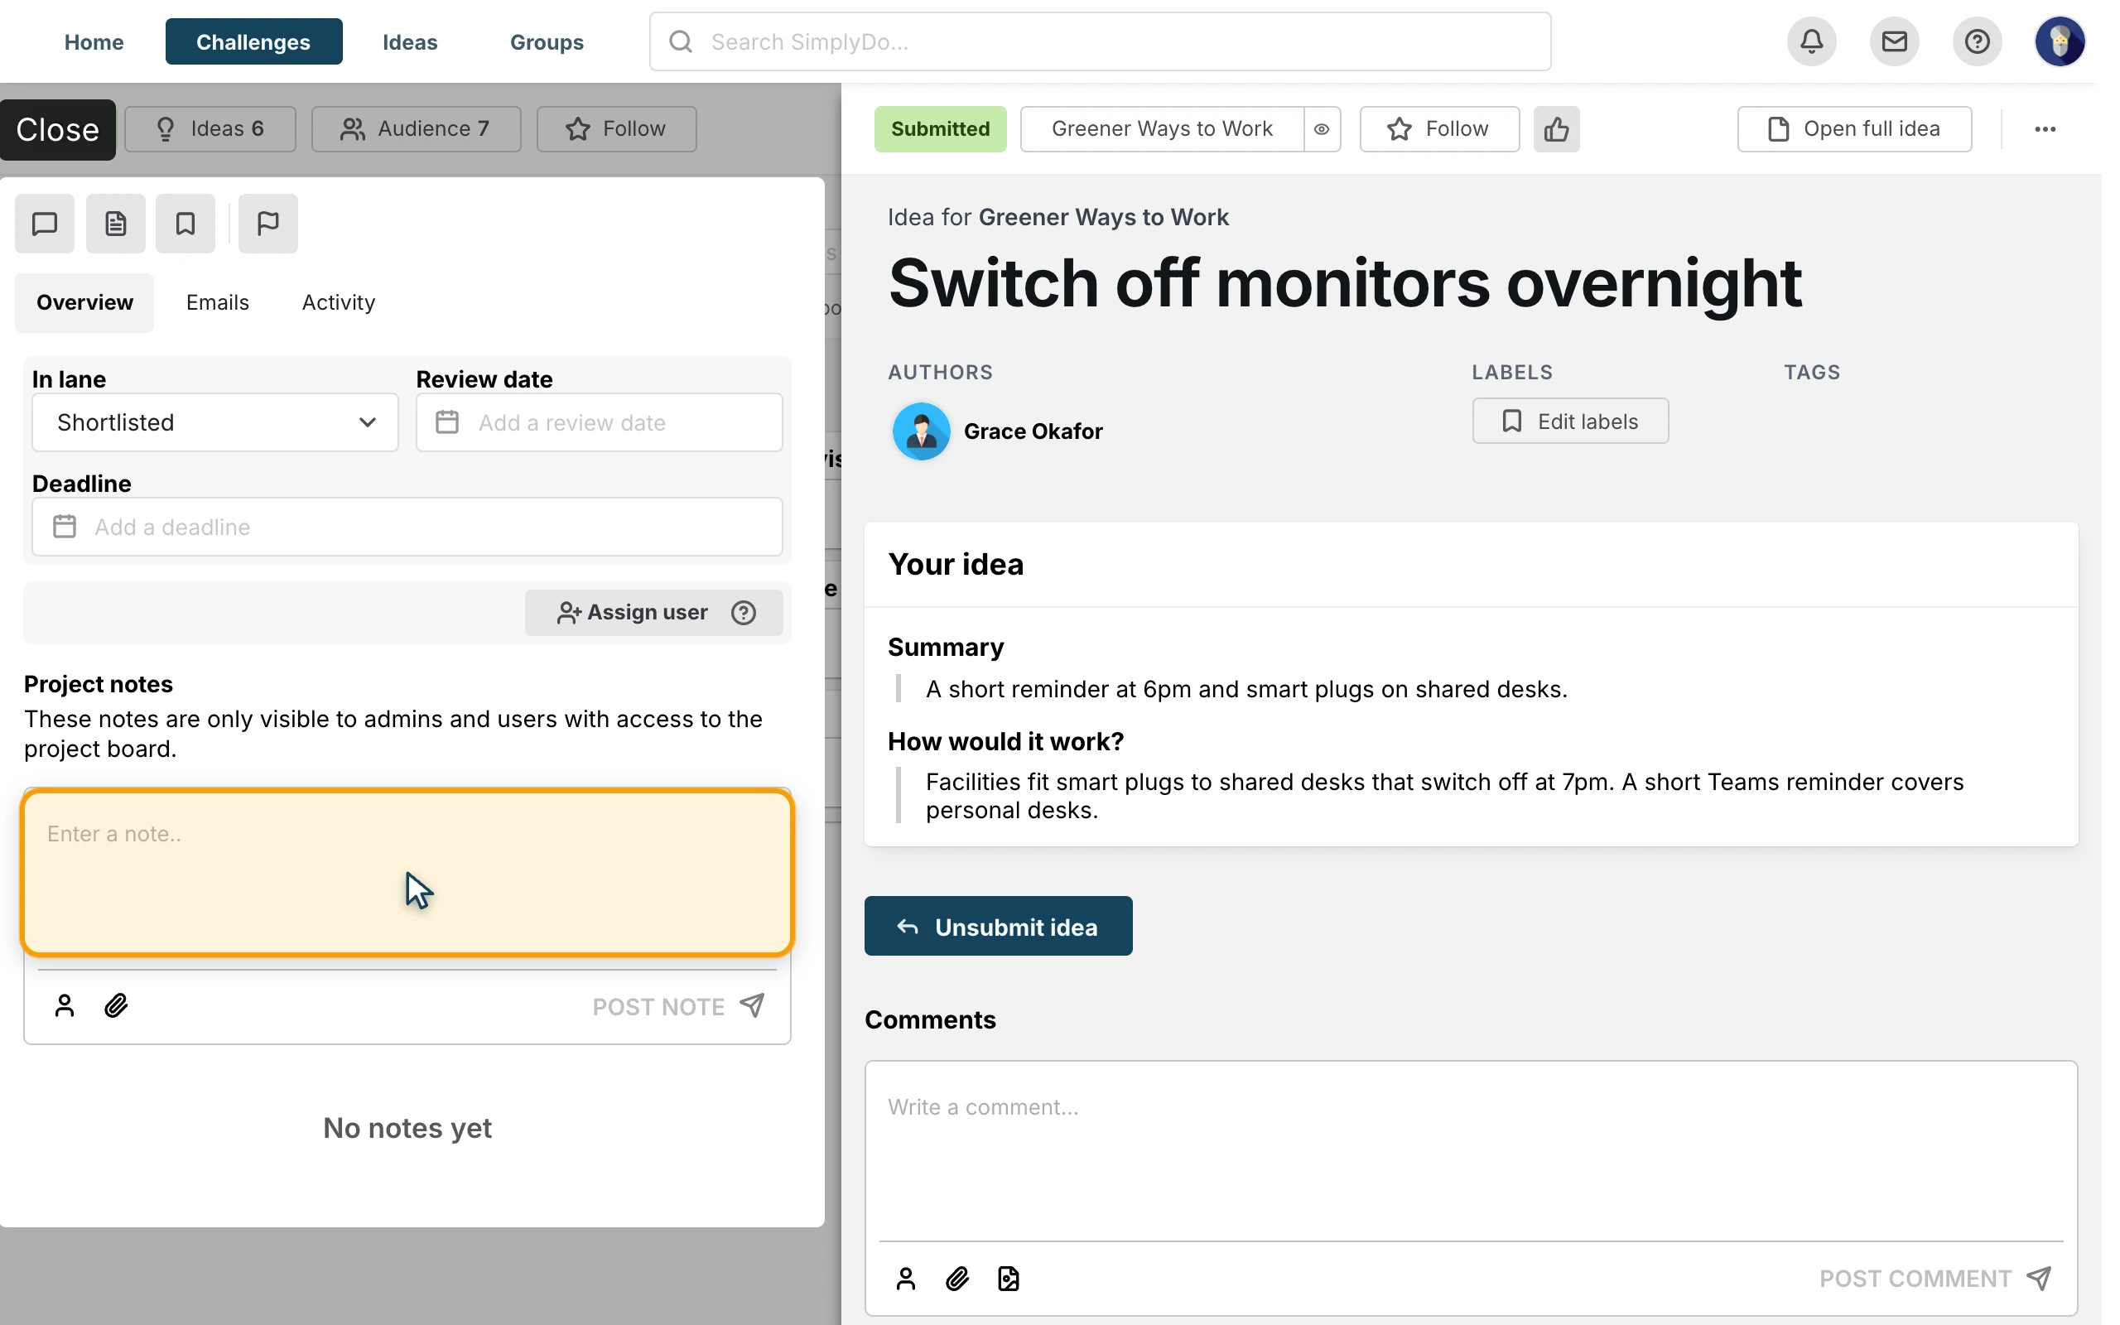Click the comments speech bubble icon in side panel

[45, 224]
